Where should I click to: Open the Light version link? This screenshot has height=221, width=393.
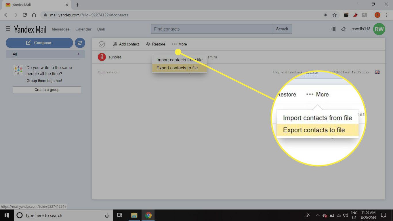click(x=108, y=72)
